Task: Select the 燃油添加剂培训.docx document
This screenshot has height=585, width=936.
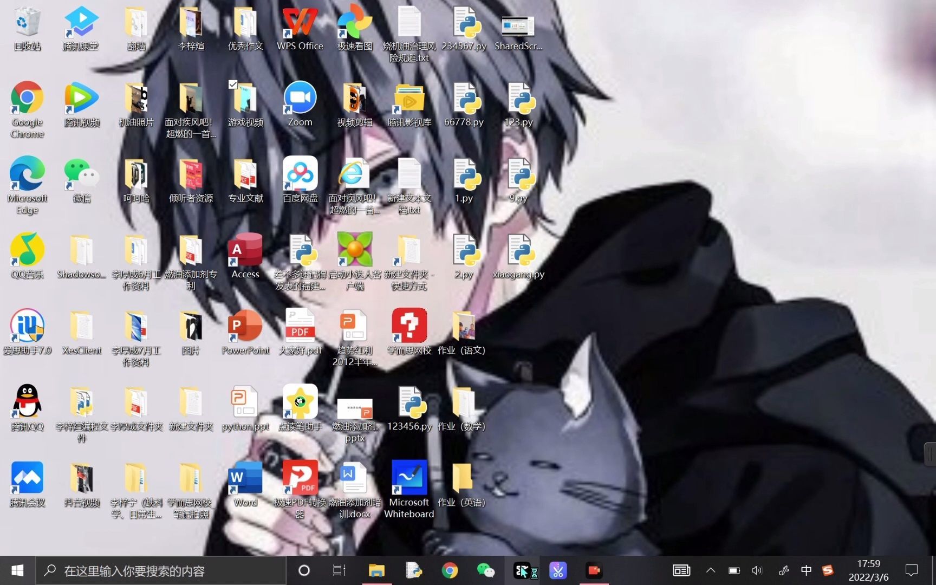Action: point(355,489)
